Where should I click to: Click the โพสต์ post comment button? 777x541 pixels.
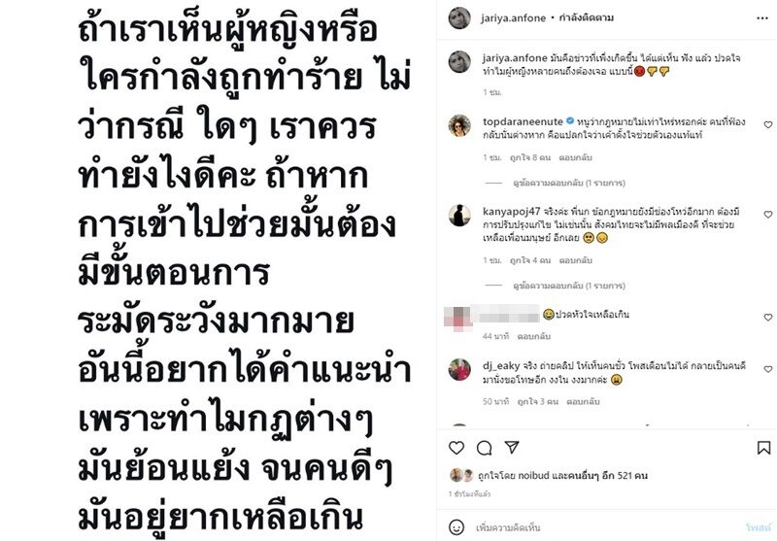point(759,527)
